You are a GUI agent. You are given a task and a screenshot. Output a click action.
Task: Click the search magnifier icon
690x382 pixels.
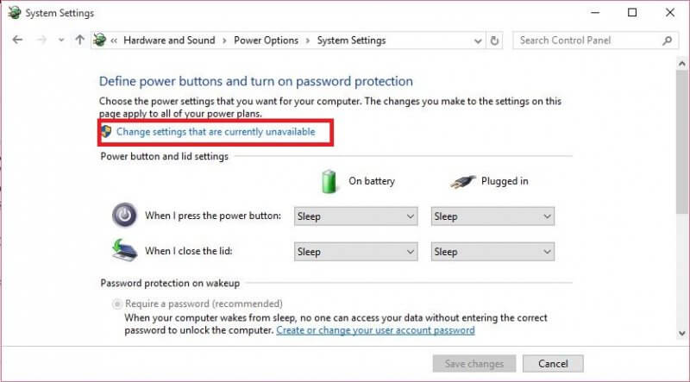[667, 41]
